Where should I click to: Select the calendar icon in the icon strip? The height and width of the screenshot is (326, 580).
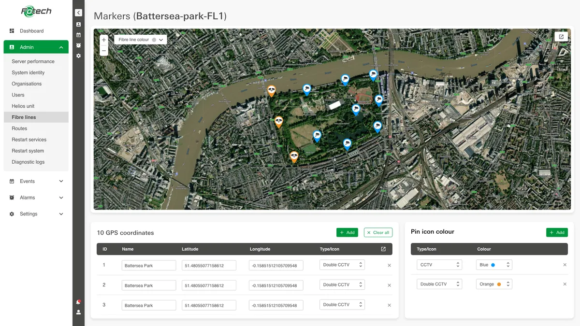pyautogui.click(x=78, y=35)
